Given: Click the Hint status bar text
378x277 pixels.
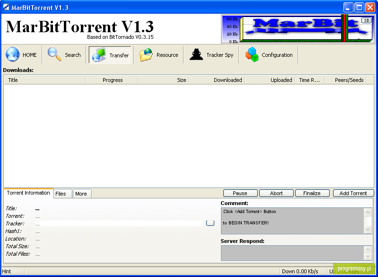Looking at the screenshot, I should (7, 271).
